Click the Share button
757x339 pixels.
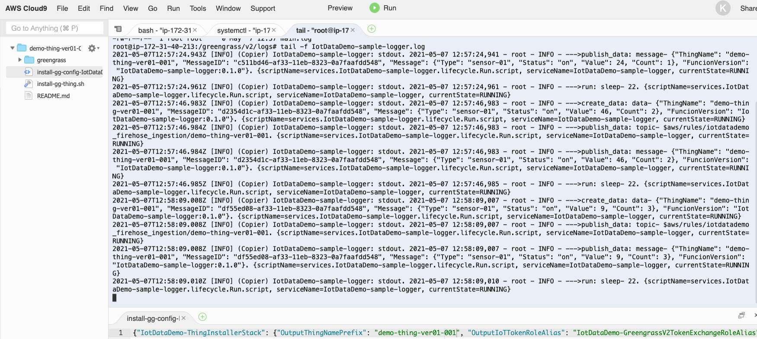(x=748, y=8)
